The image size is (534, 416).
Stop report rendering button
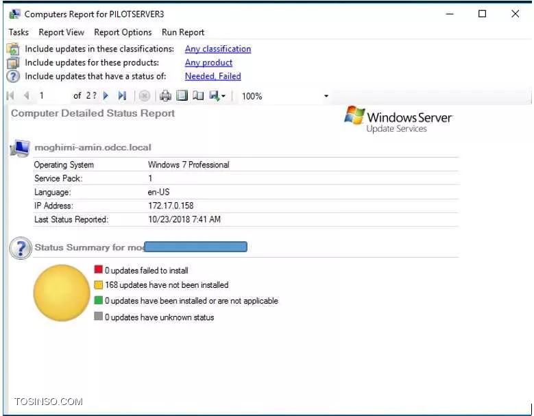(145, 96)
